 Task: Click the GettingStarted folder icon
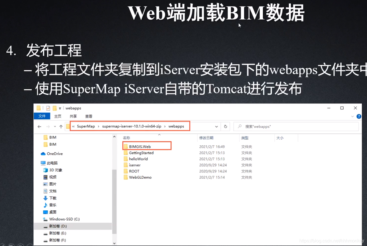tap(125, 153)
